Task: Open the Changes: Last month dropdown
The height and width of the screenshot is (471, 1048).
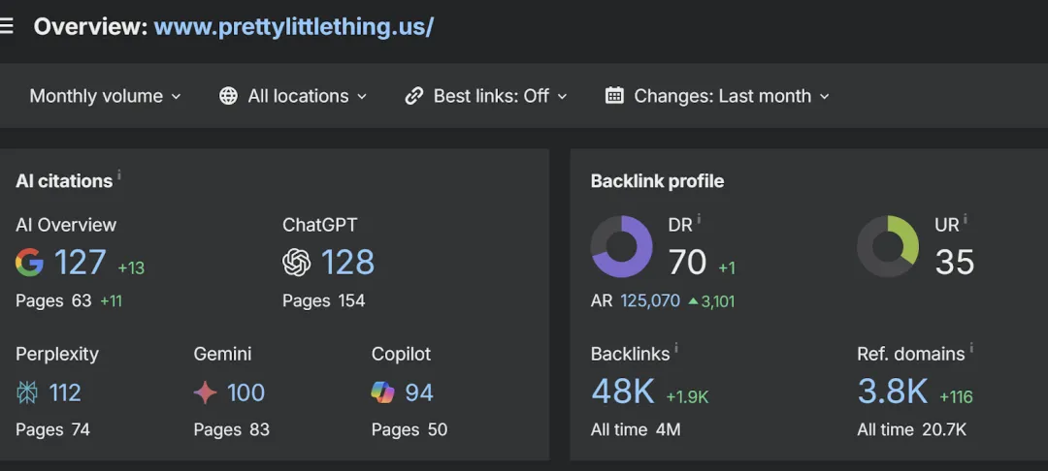Action: coord(717,96)
